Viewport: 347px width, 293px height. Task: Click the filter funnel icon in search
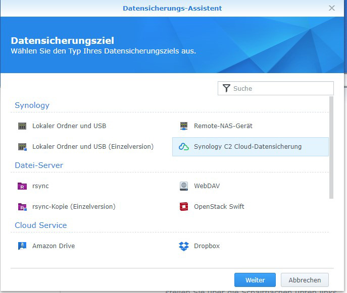(x=226, y=88)
